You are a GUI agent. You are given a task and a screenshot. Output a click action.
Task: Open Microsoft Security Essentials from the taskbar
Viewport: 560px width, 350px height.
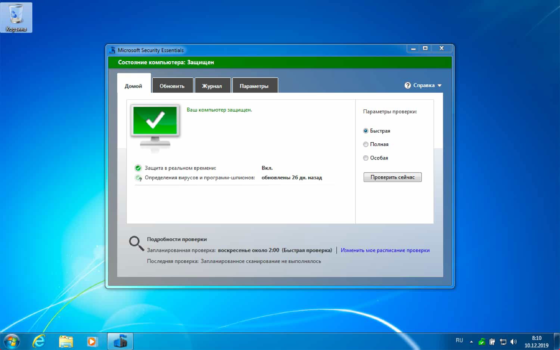point(120,341)
